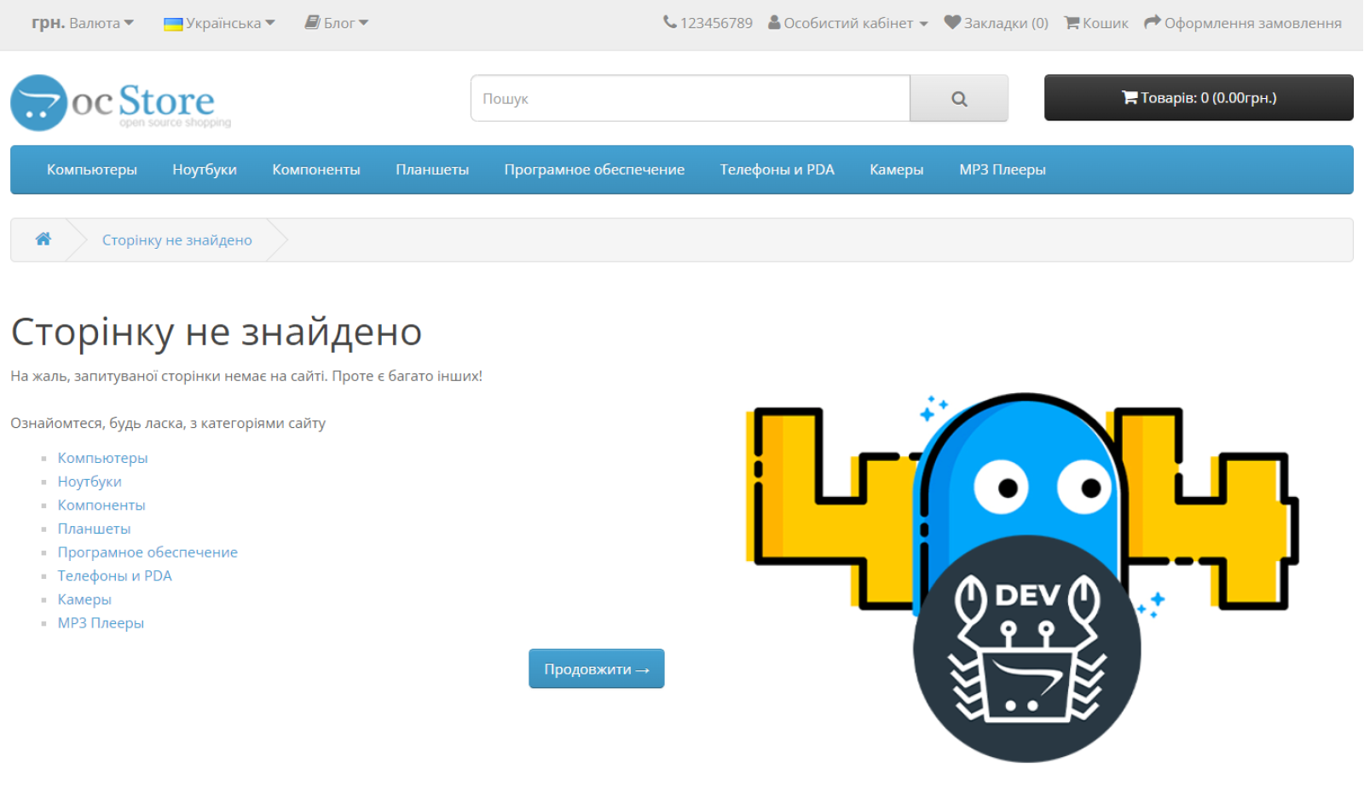Open Телефоны и PDA in navigation bar

(777, 170)
